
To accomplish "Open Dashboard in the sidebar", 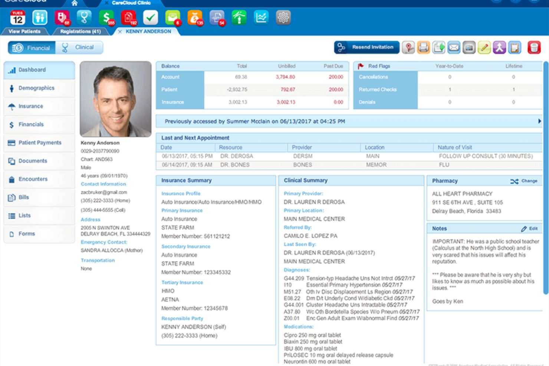I will 39,70.
